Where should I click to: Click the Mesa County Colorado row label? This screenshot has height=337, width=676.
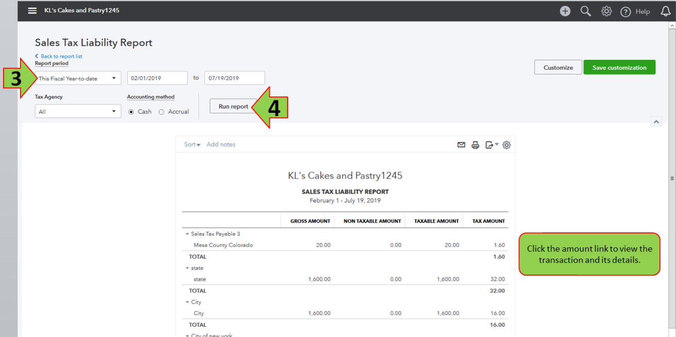click(x=223, y=245)
